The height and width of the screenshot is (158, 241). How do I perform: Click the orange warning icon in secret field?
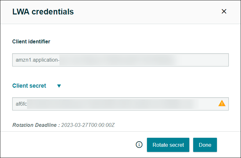click(222, 103)
